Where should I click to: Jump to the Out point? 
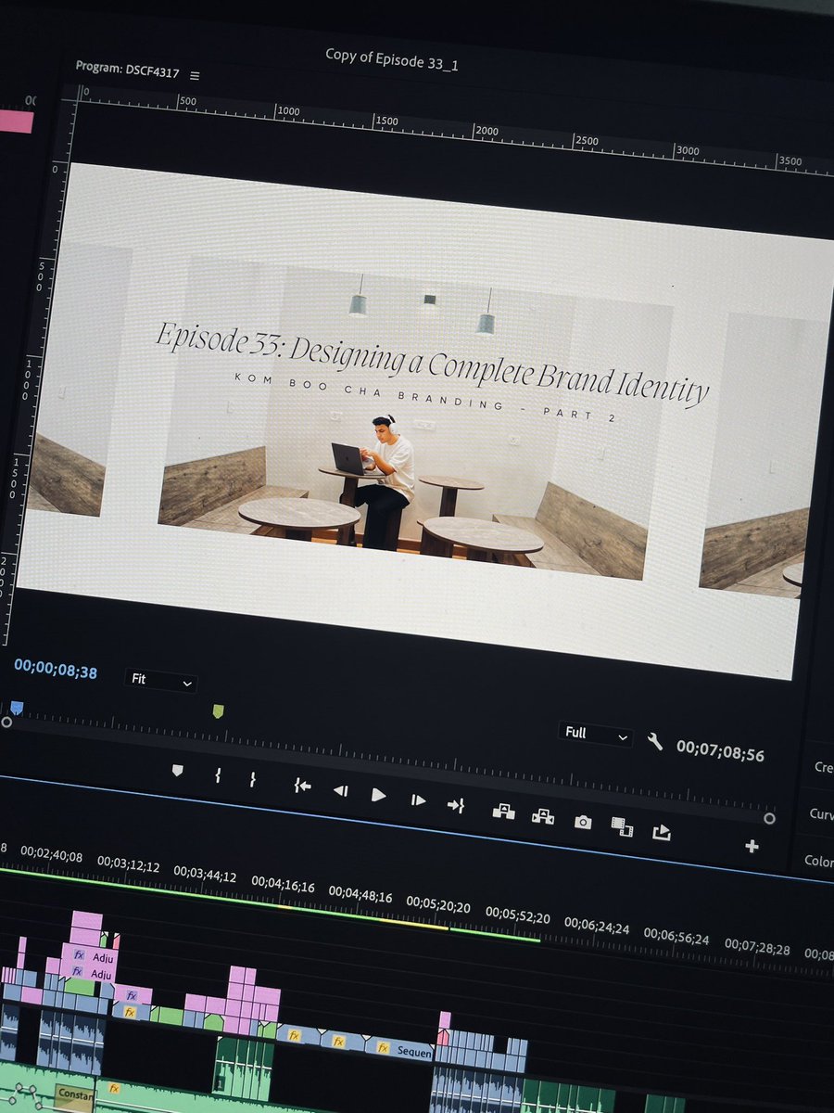click(455, 805)
